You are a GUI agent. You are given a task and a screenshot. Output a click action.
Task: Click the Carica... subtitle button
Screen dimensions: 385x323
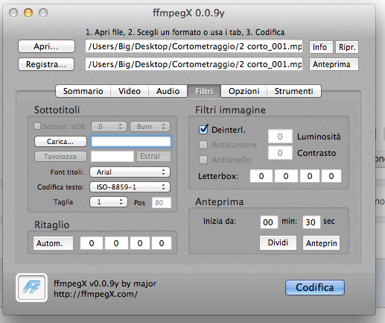pos(60,142)
